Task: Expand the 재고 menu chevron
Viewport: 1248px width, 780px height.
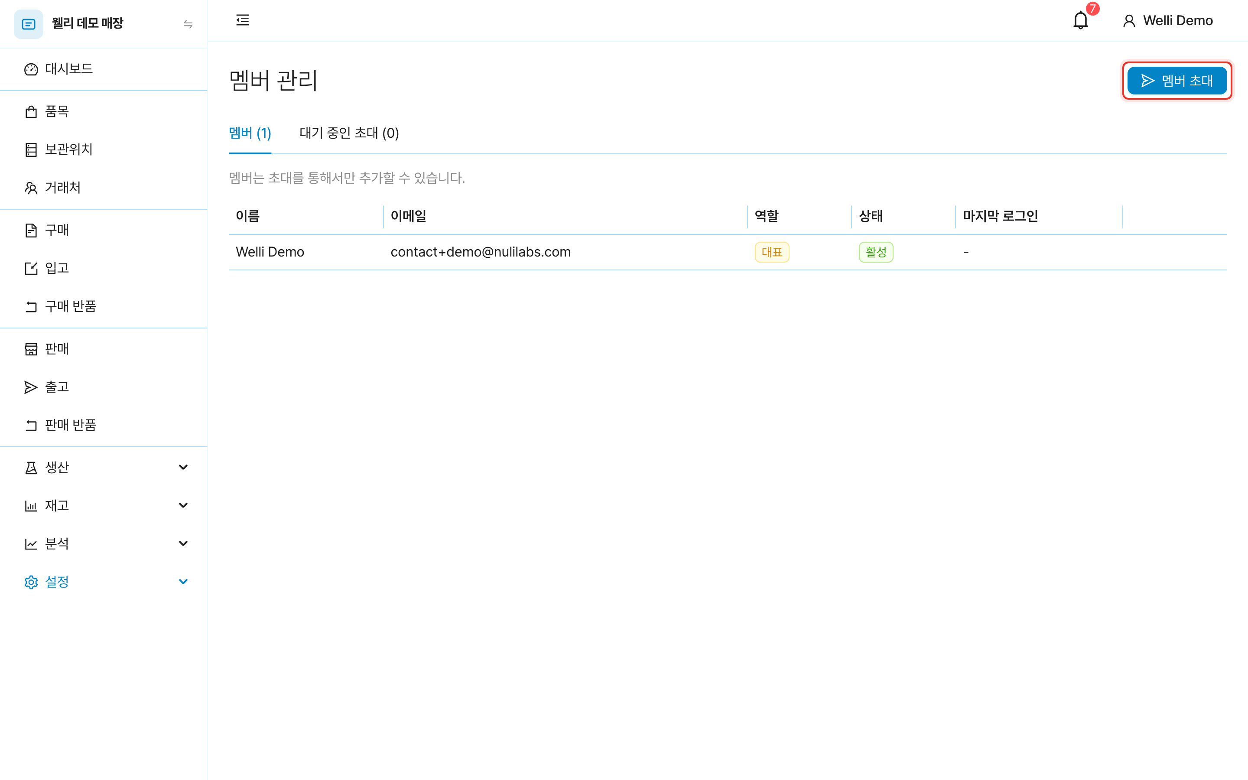Action: coord(183,506)
